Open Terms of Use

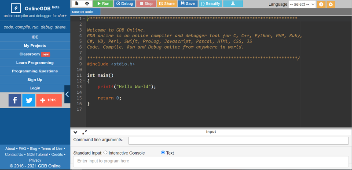(51, 149)
